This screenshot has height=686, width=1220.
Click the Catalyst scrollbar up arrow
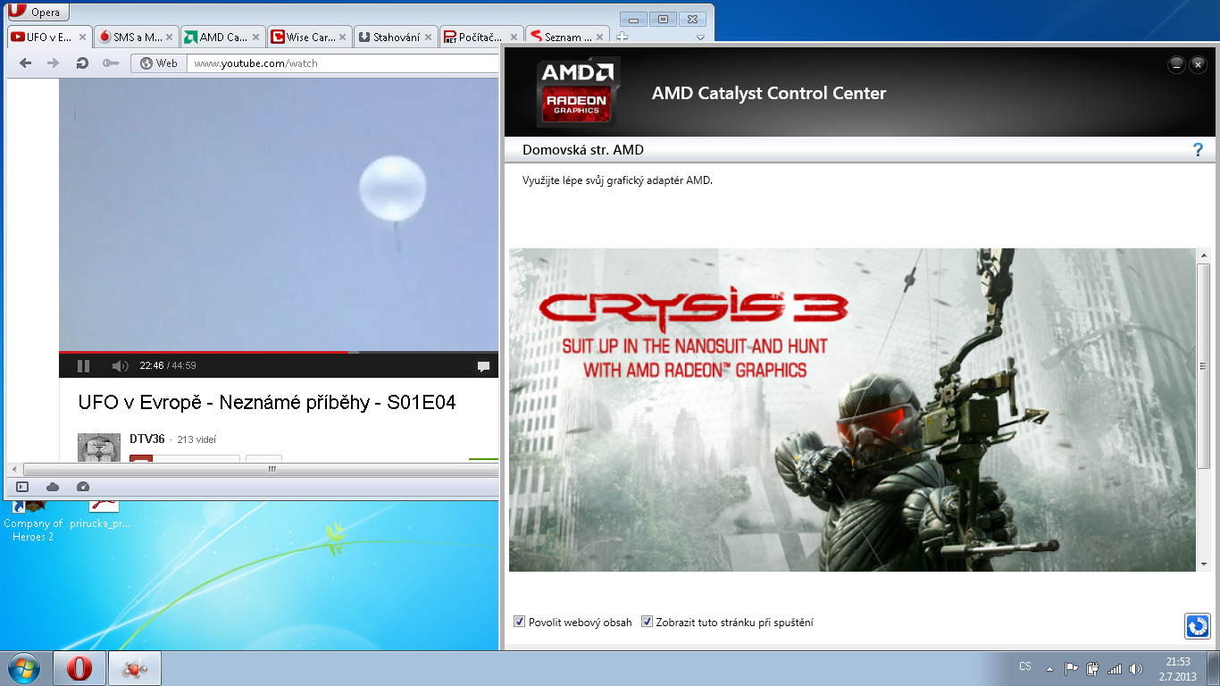1203,255
